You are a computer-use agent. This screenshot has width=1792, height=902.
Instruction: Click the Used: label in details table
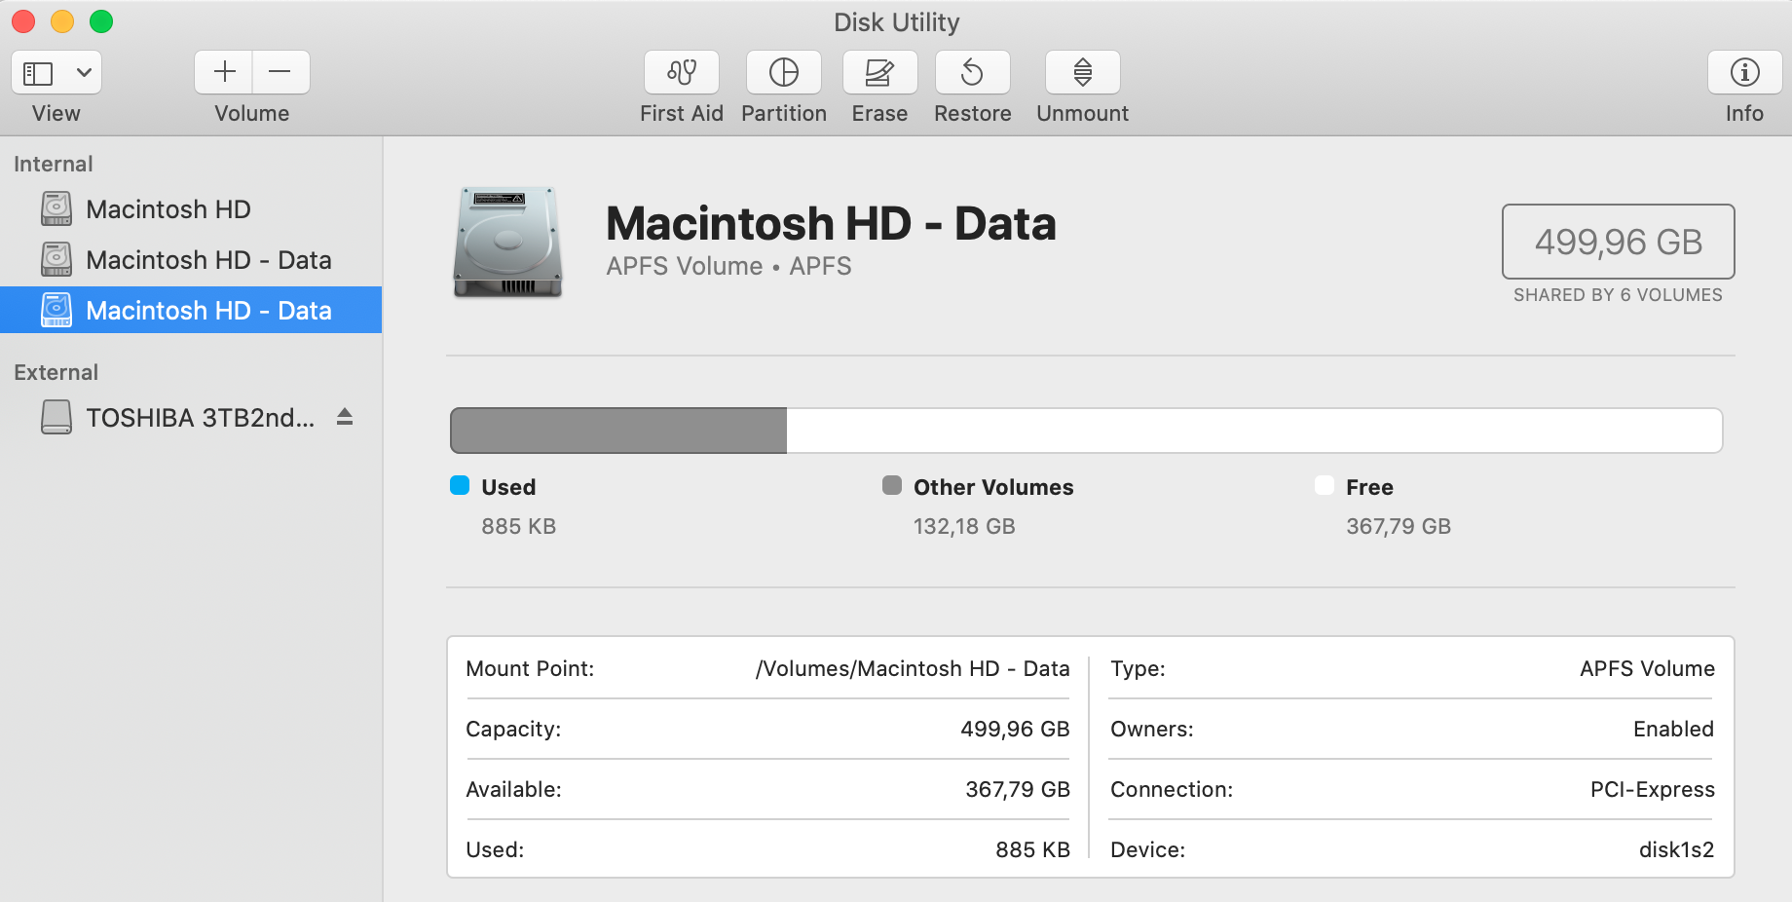coord(495,849)
